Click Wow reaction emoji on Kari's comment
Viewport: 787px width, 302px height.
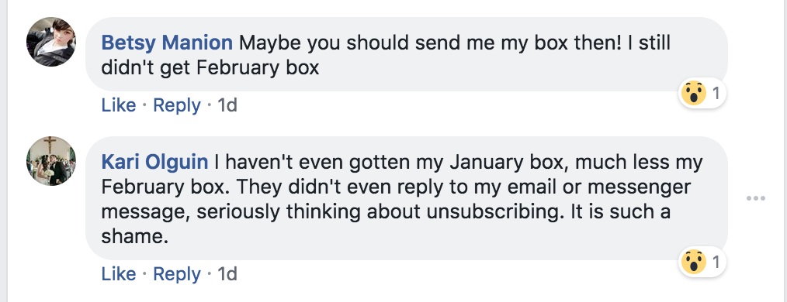pyautogui.click(x=694, y=262)
